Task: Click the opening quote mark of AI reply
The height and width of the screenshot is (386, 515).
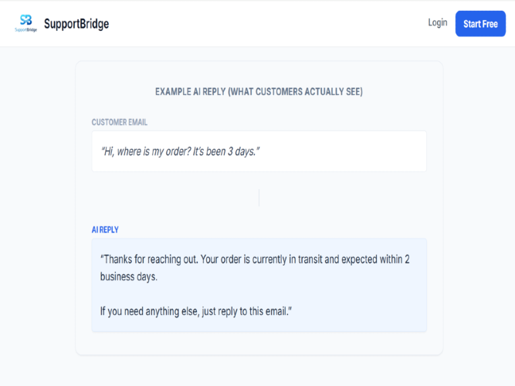Action: click(102, 259)
